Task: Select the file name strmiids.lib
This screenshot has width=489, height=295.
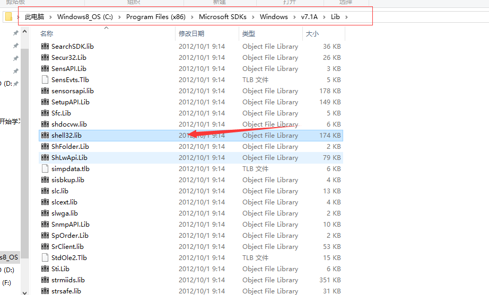Action: [x=68, y=280]
